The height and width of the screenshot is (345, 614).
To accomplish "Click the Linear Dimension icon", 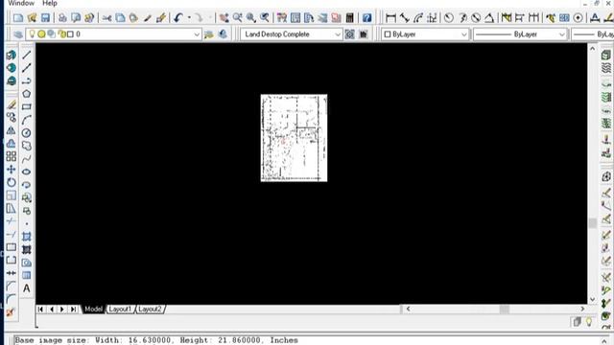I will [x=390, y=17].
